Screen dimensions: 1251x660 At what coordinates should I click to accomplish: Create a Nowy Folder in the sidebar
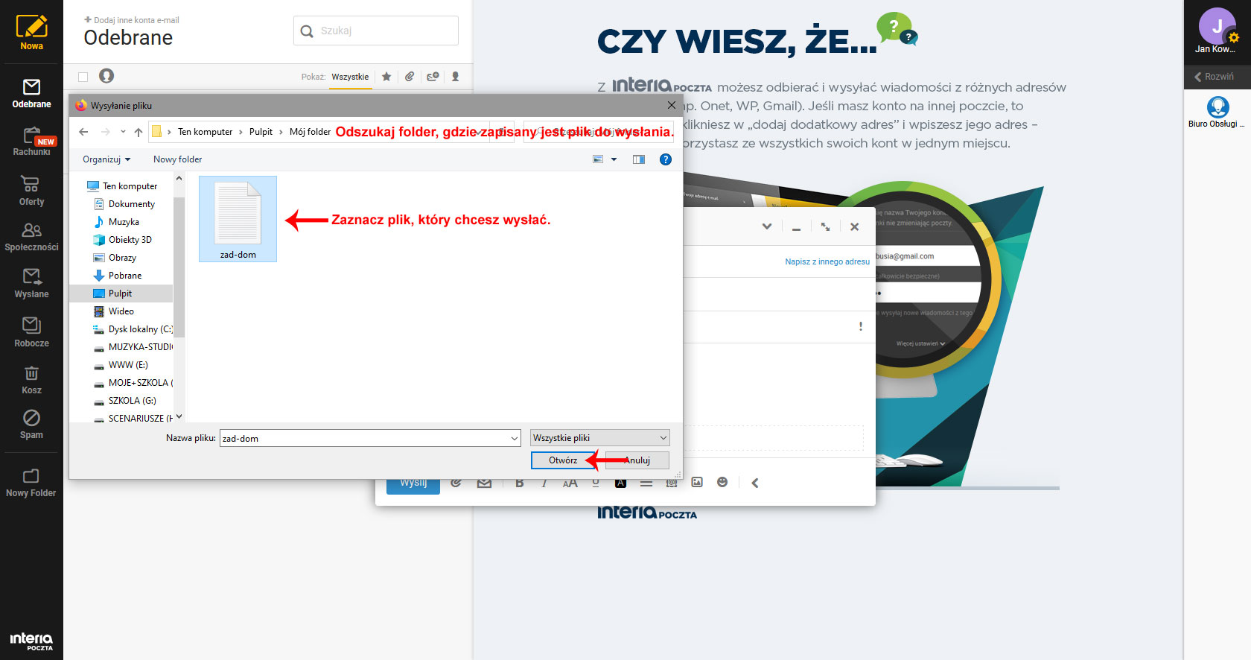coord(31,483)
